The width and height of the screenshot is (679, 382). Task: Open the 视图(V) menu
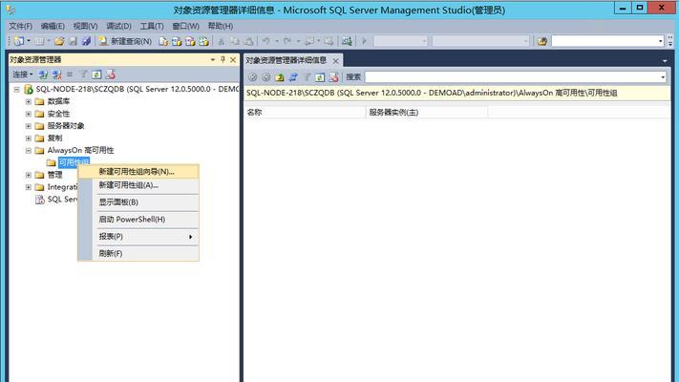coord(85,26)
